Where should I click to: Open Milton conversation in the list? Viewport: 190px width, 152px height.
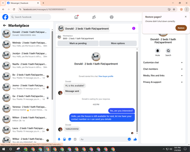26,119
